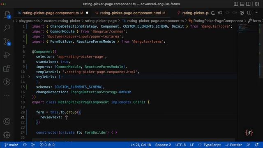The height and width of the screenshot is (148, 263).
Task: Click the './rating-picker-page.component.html' string
Action: click(x=100, y=72)
